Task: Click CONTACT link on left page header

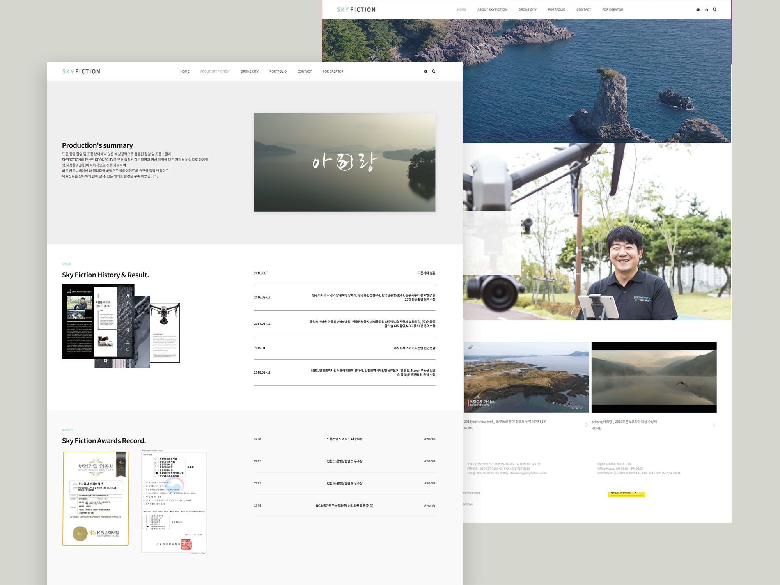Action: [x=305, y=71]
